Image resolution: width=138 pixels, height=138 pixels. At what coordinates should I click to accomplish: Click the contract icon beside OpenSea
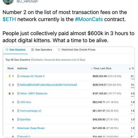[x=18, y=119]
